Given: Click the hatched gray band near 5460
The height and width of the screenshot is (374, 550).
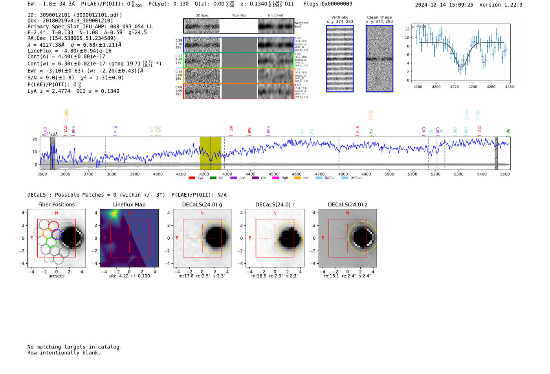Looking at the screenshot, I should point(496,153).
